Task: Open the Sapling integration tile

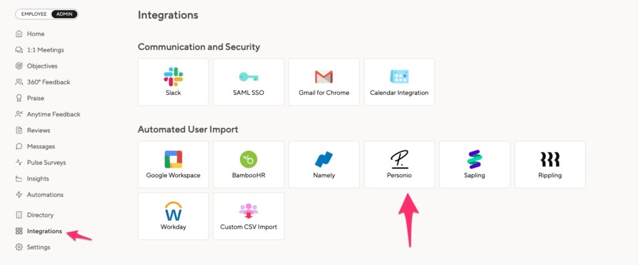Action: coord(475,165)
